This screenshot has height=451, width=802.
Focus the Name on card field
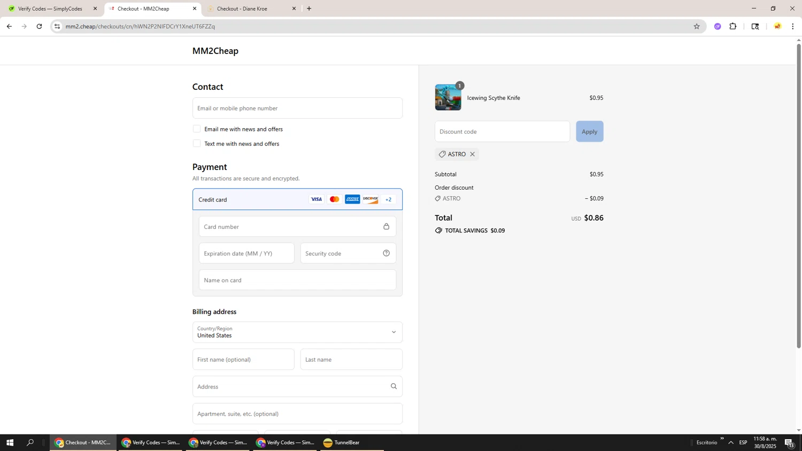(297, 280)
